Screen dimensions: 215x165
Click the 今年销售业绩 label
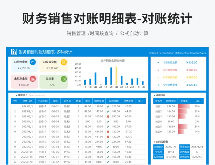[x=170, y=85]
